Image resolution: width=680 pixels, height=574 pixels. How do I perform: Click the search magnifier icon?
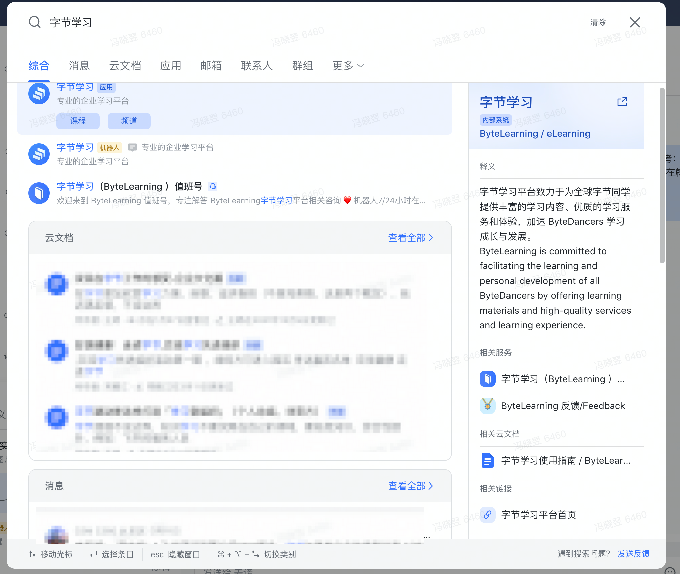[x=34, y=22]
